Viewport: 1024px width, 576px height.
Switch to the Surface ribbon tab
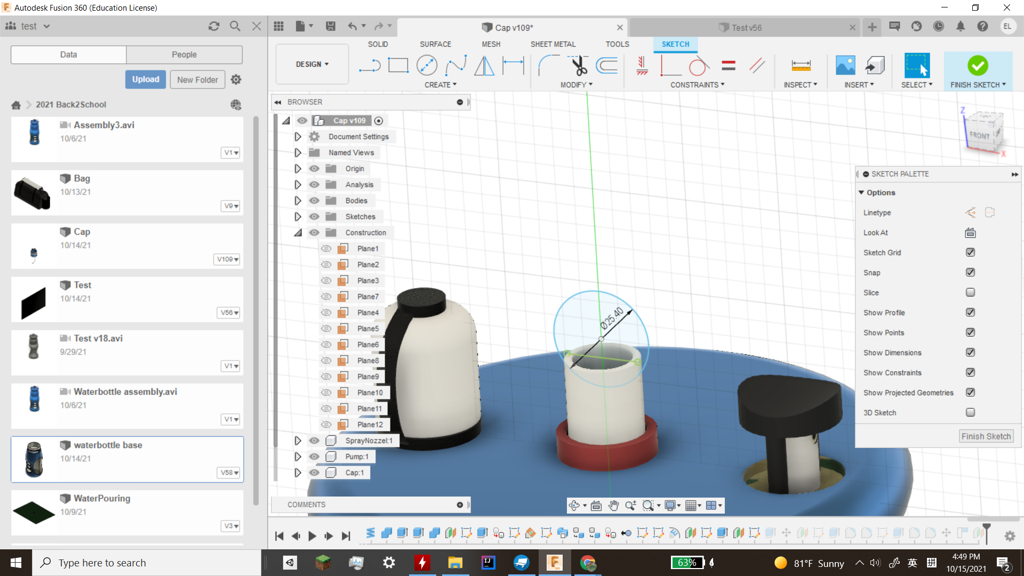(435, 44)
